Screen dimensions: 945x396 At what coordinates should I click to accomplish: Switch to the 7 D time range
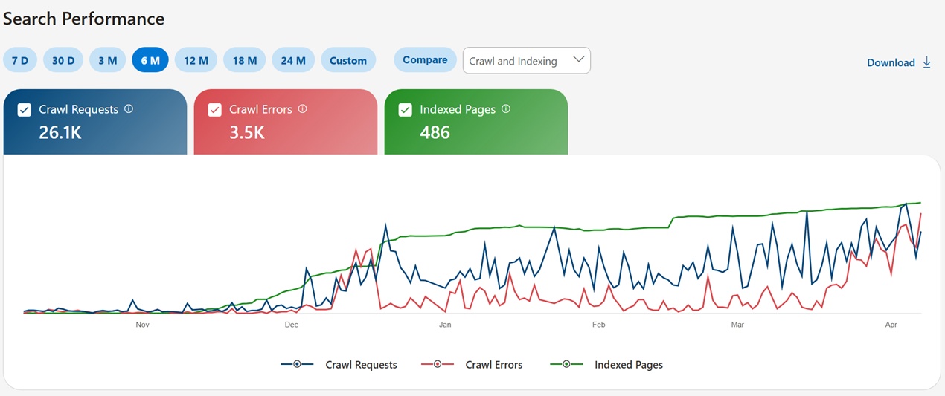(20, 60)
